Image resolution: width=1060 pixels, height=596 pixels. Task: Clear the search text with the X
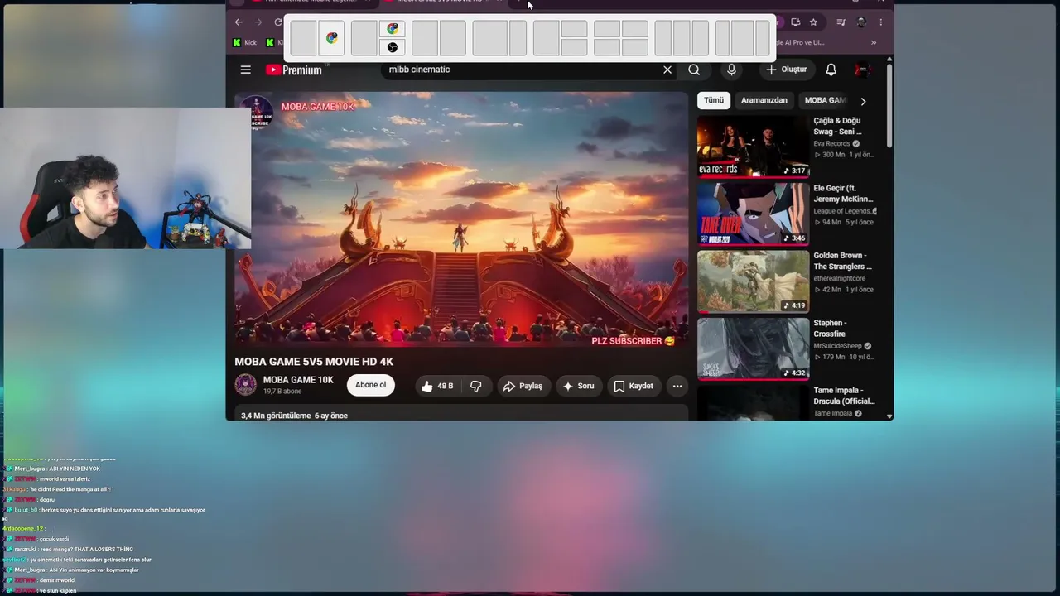pyautogui.click(x=667, y=70)
